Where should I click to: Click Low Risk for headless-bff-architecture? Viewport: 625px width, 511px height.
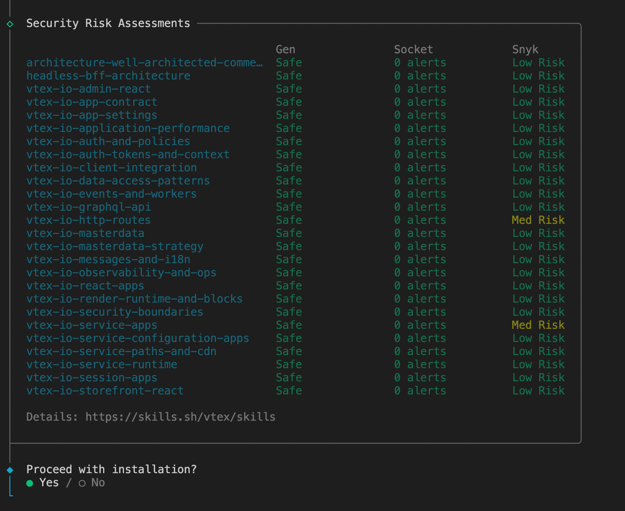tap(538, 76)
